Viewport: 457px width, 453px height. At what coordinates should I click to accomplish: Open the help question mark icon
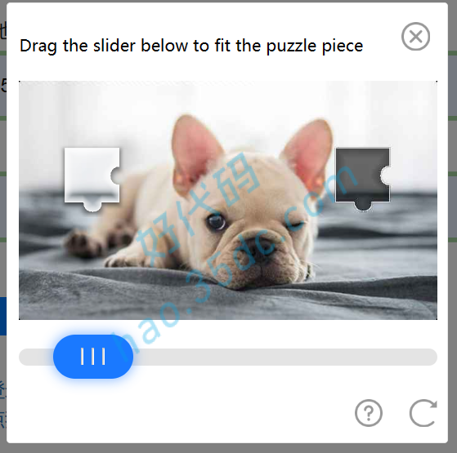point(369,413)
